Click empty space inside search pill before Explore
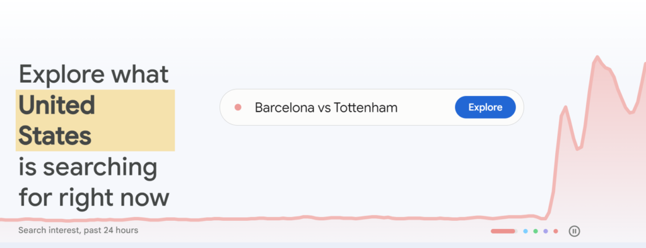 coord(425,107)
